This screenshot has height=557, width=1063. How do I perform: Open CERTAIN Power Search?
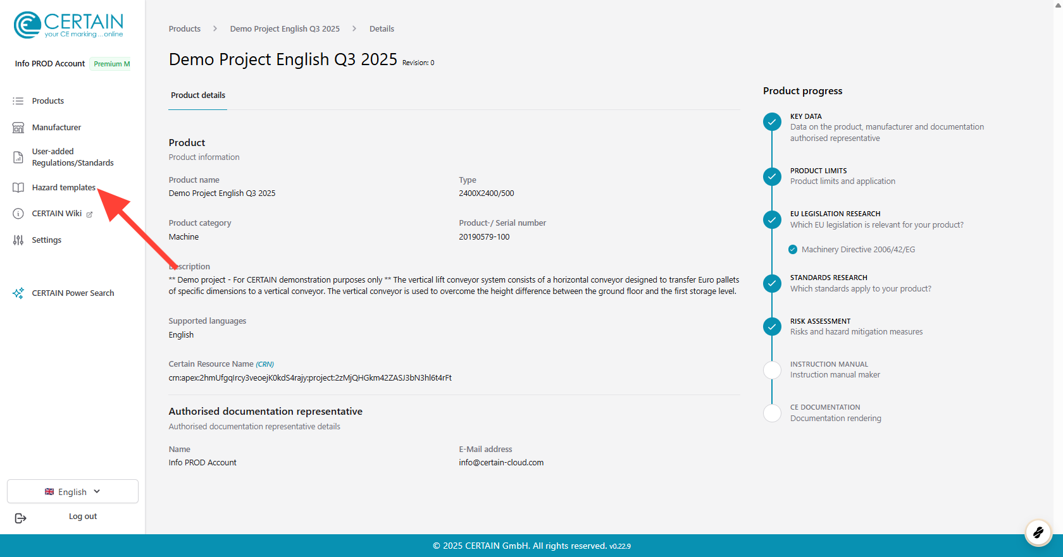click(73, 293)
